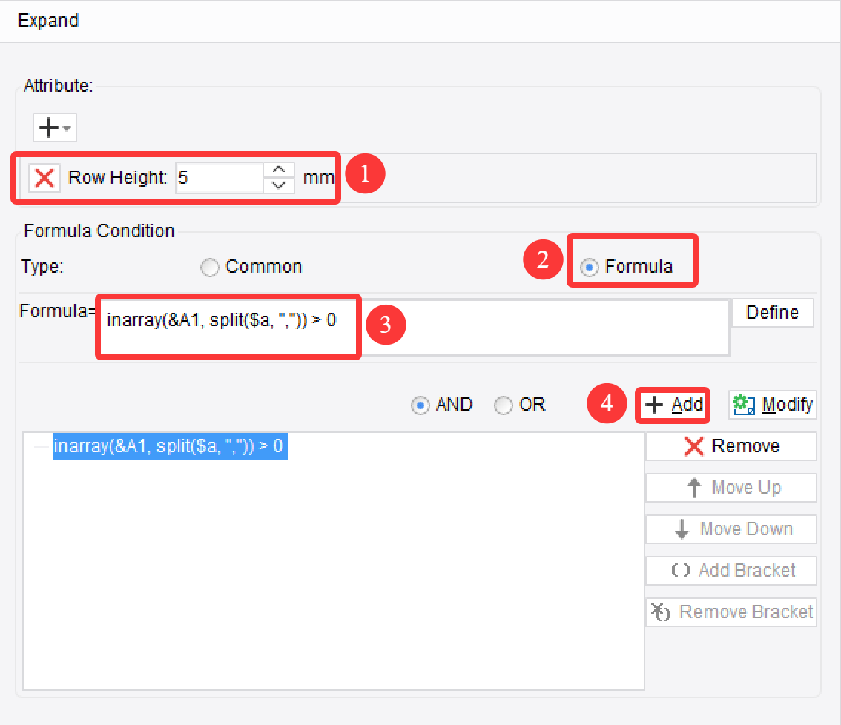The width and height of the screenshot is (841, 725).
Task: Select the AND logic option
Action: click(419, 405)
